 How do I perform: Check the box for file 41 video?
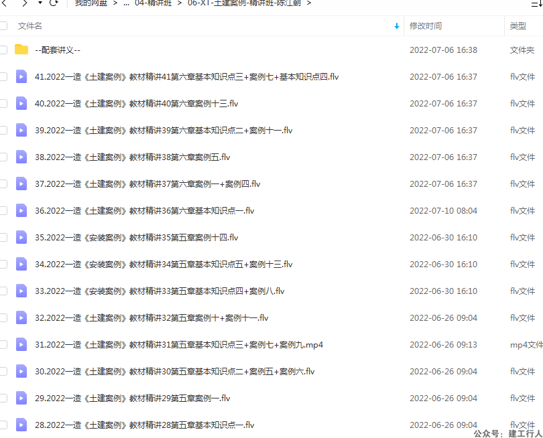tap(3, 76)
